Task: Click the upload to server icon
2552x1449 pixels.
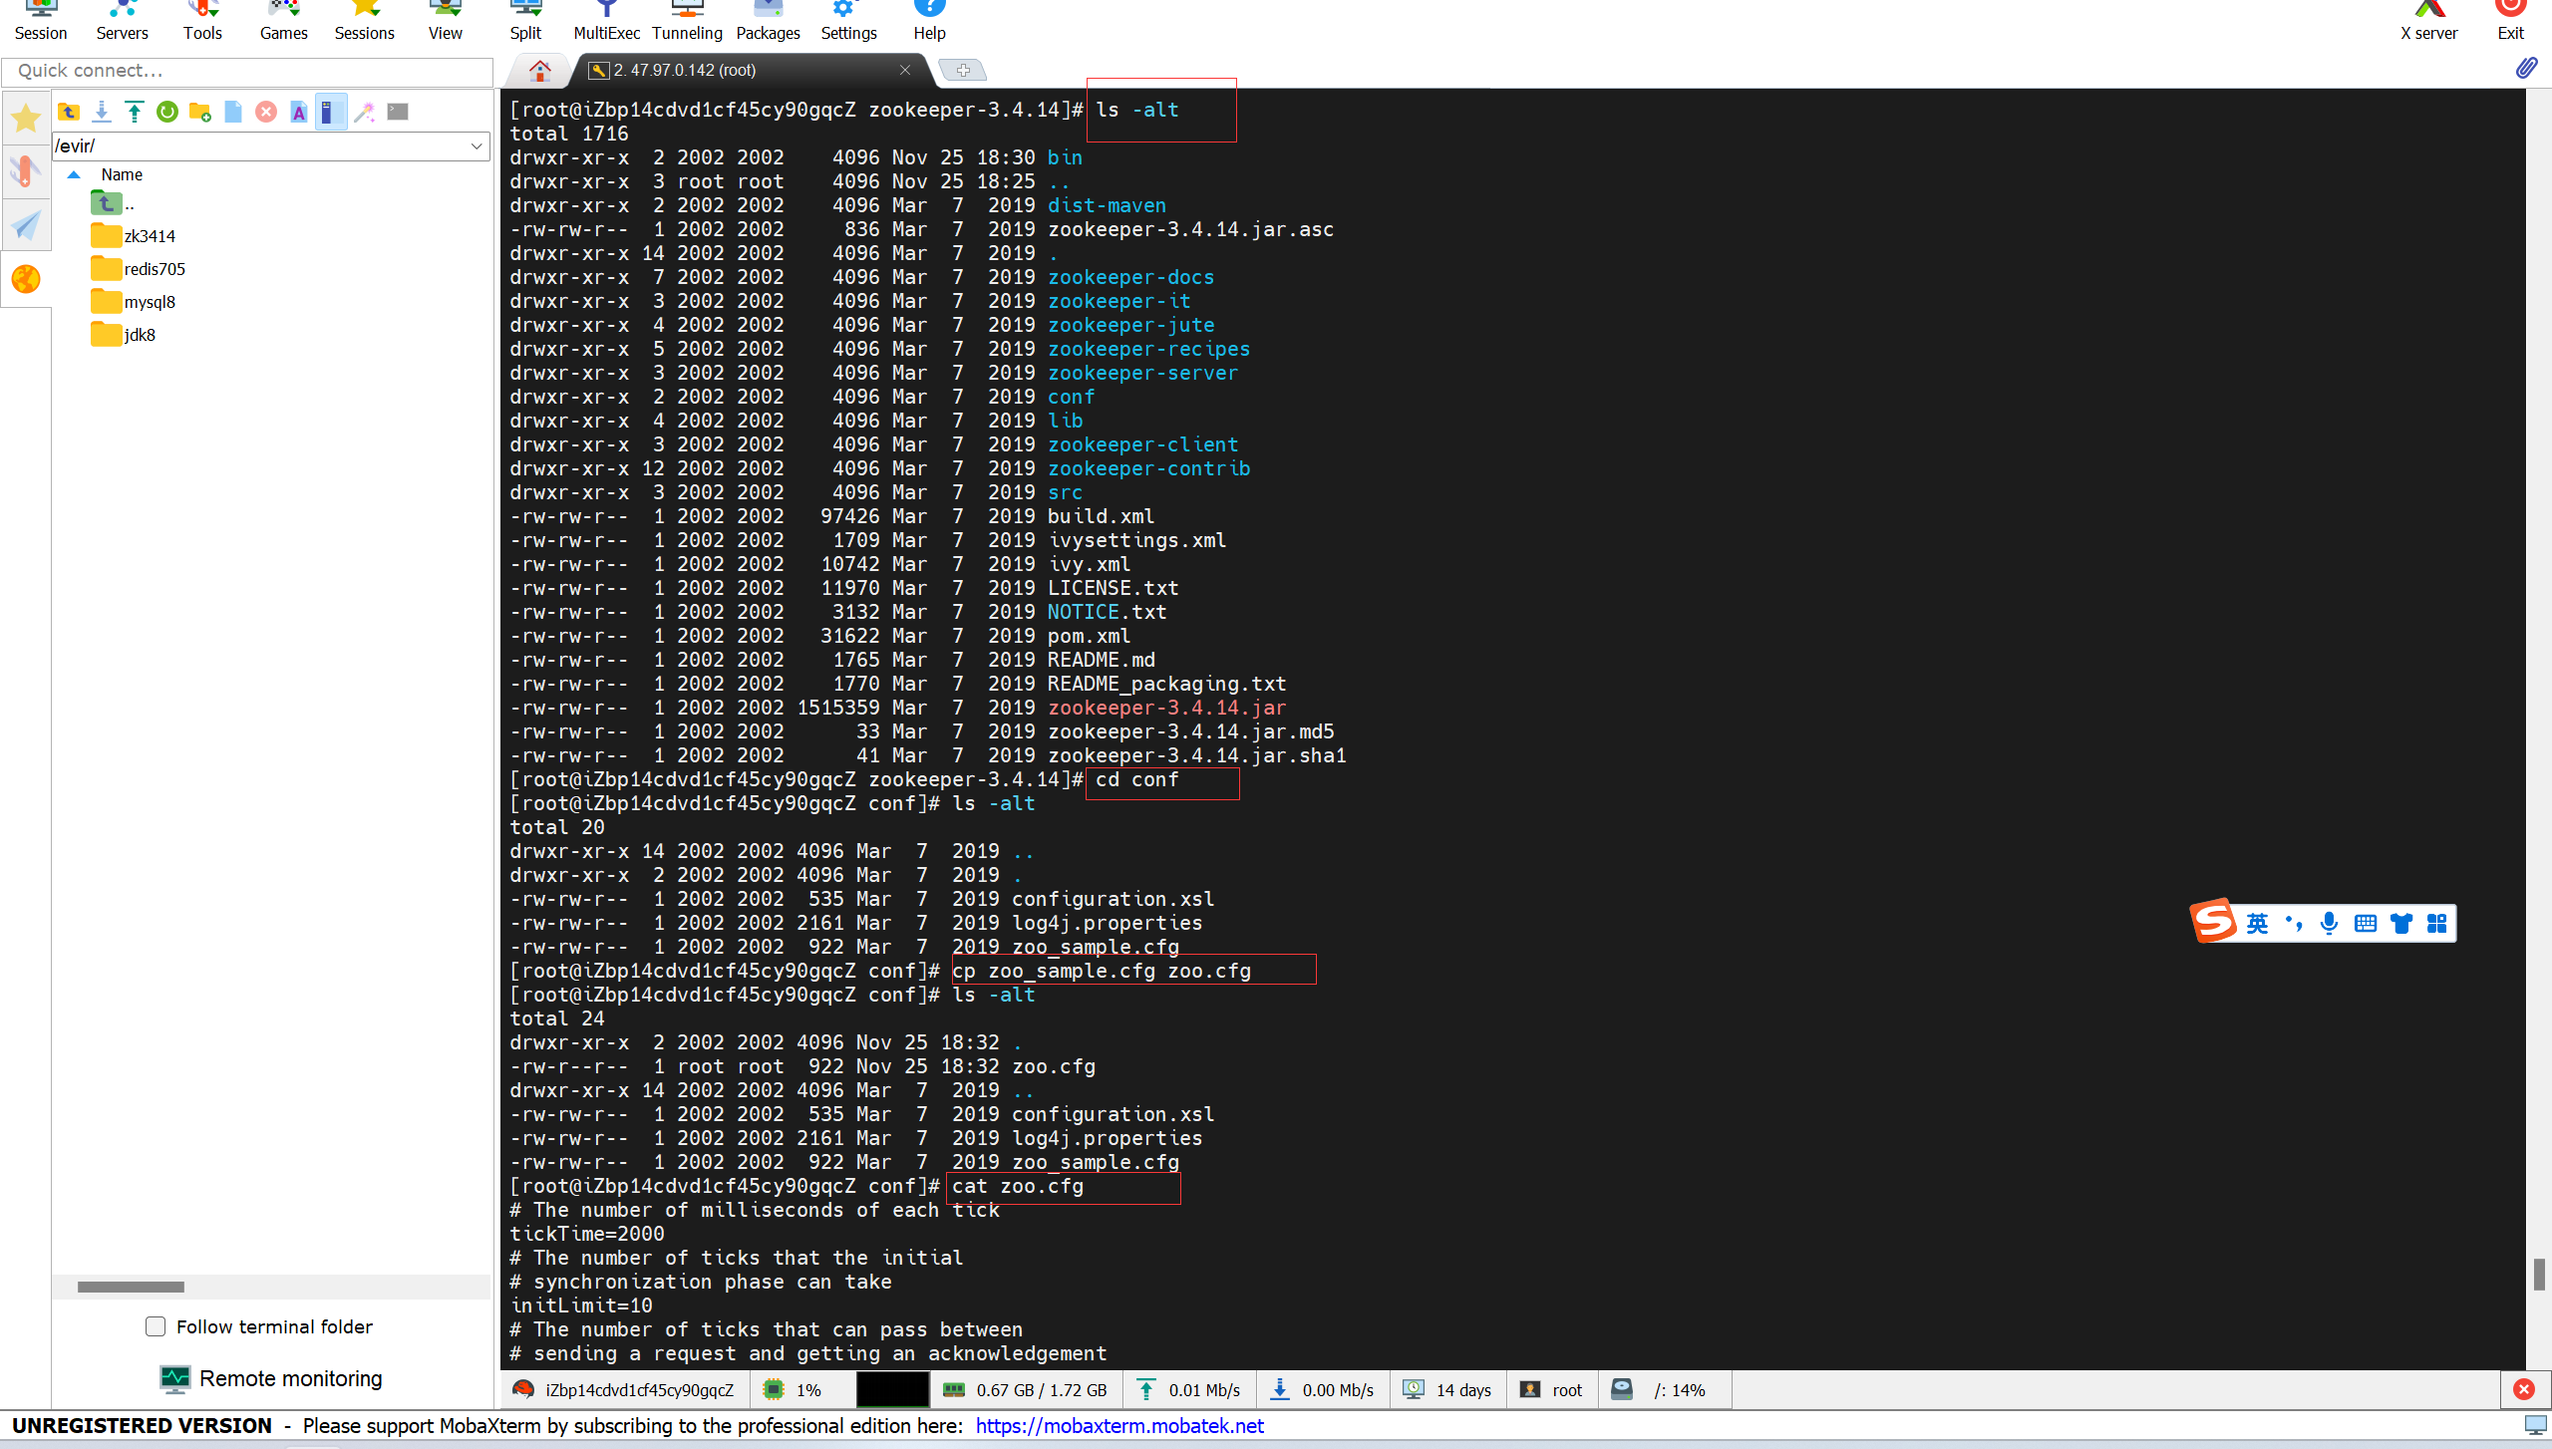Action: click(135, 112)
